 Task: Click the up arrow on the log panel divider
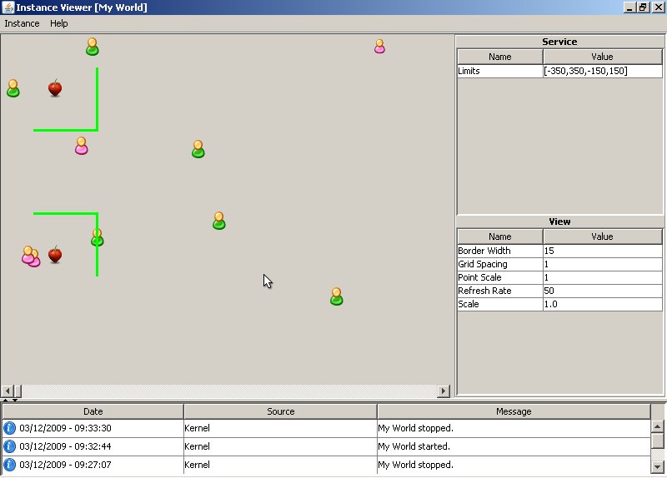(5, 400)
